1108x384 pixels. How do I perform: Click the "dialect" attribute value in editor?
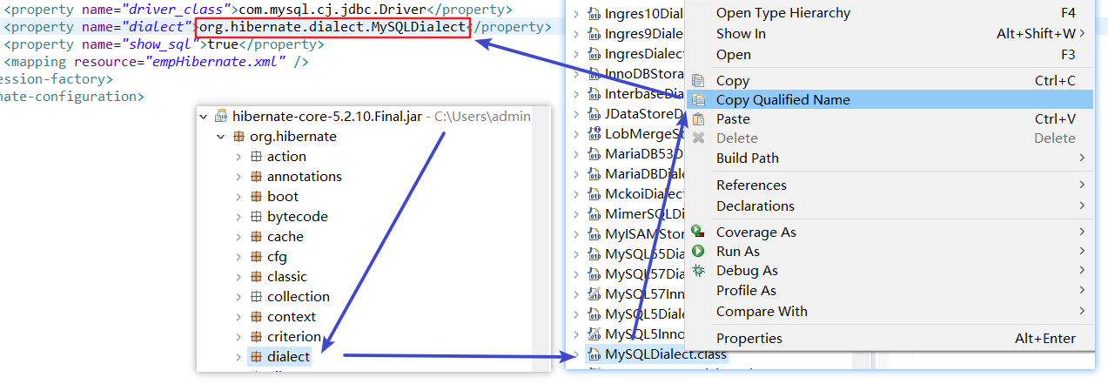156,28
